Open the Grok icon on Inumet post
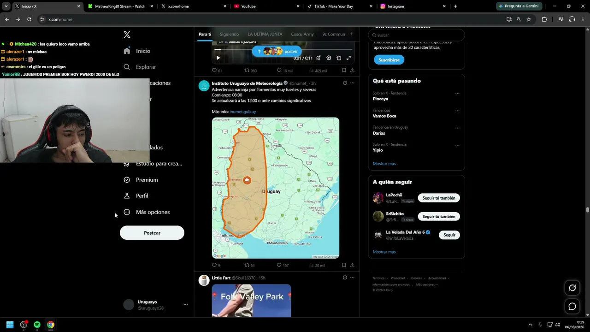Image resolution: width=590 pixels, height=332 pixels. (345, 83)
